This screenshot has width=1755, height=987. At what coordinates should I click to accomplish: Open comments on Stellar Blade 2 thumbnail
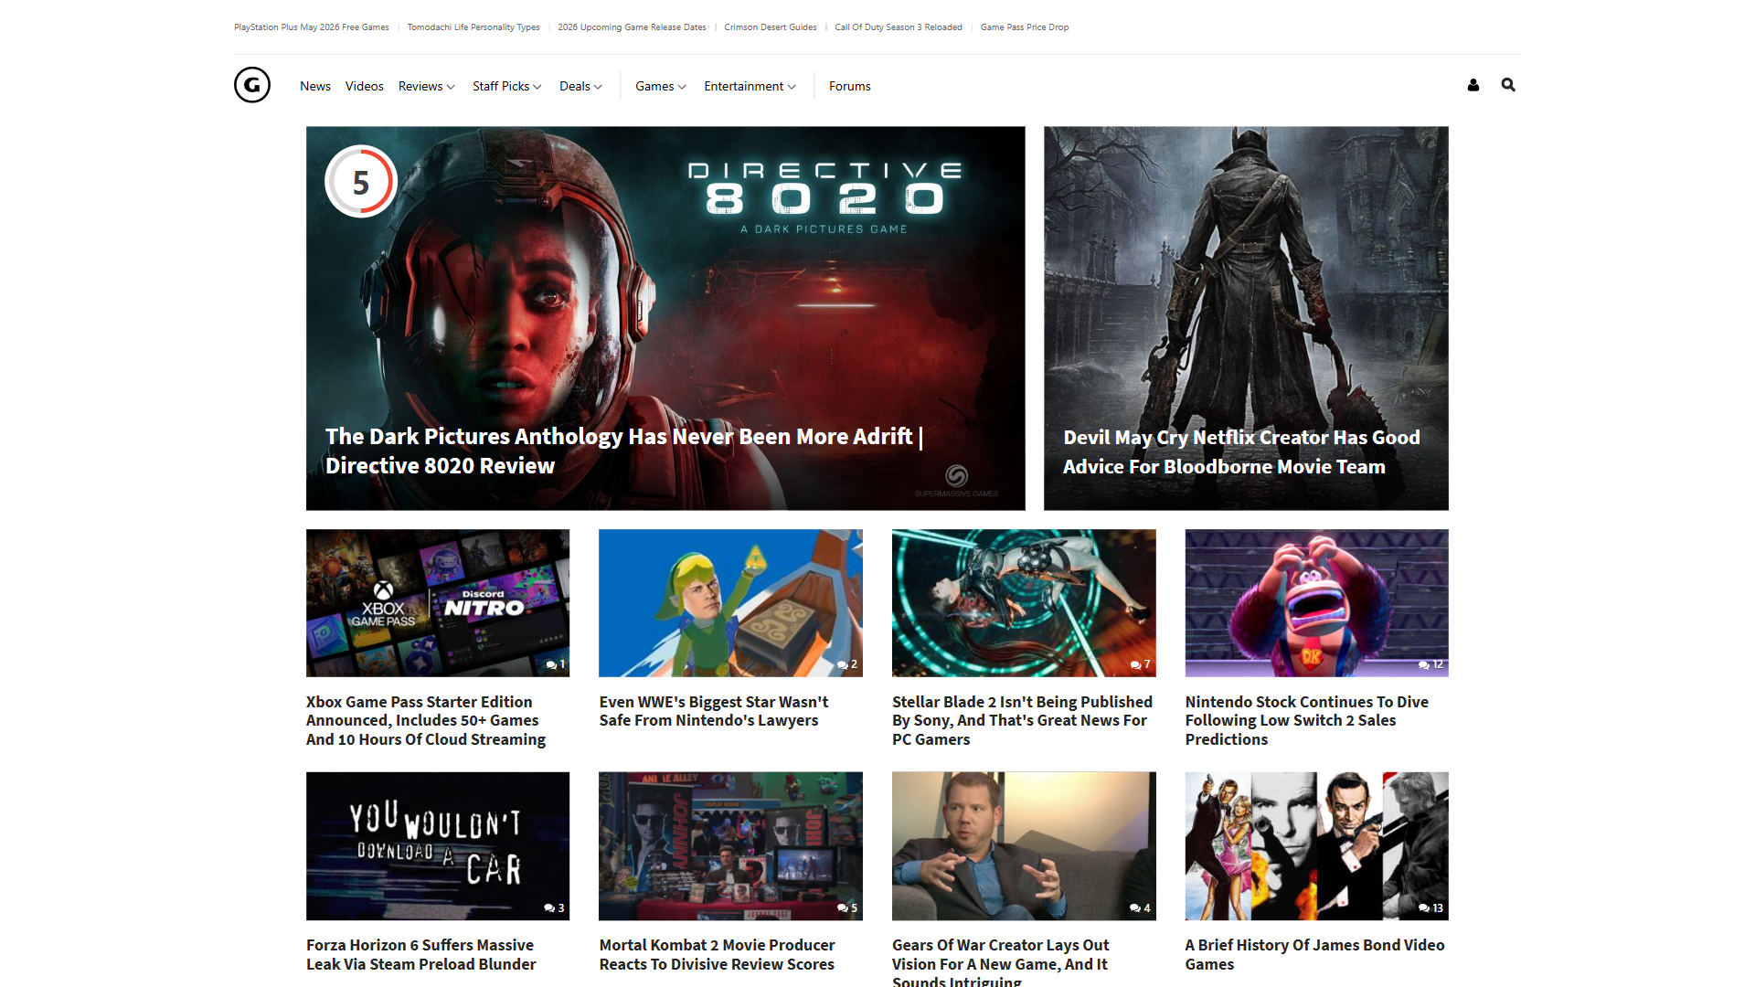(1140, 664)
